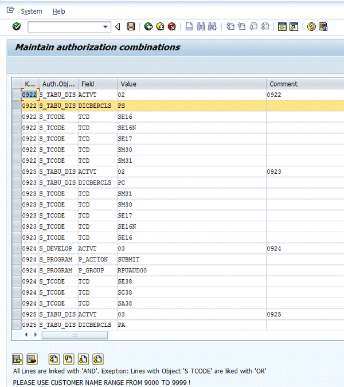The height and width of the screenshot is (387, 344).
Task: Click the Save disk icon
Action: tap(131, 27)
